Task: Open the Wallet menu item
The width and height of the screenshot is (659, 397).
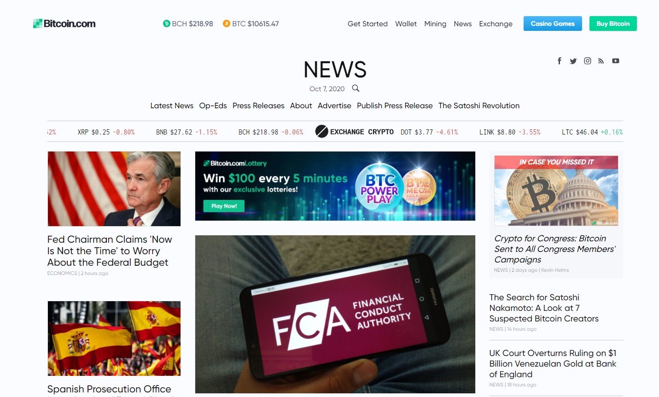Action: pyautogui.click(x=406, y=24)
